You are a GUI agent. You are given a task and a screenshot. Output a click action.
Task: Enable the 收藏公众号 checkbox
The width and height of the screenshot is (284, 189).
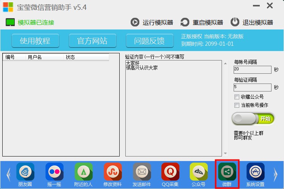click(x=237, y=97)
